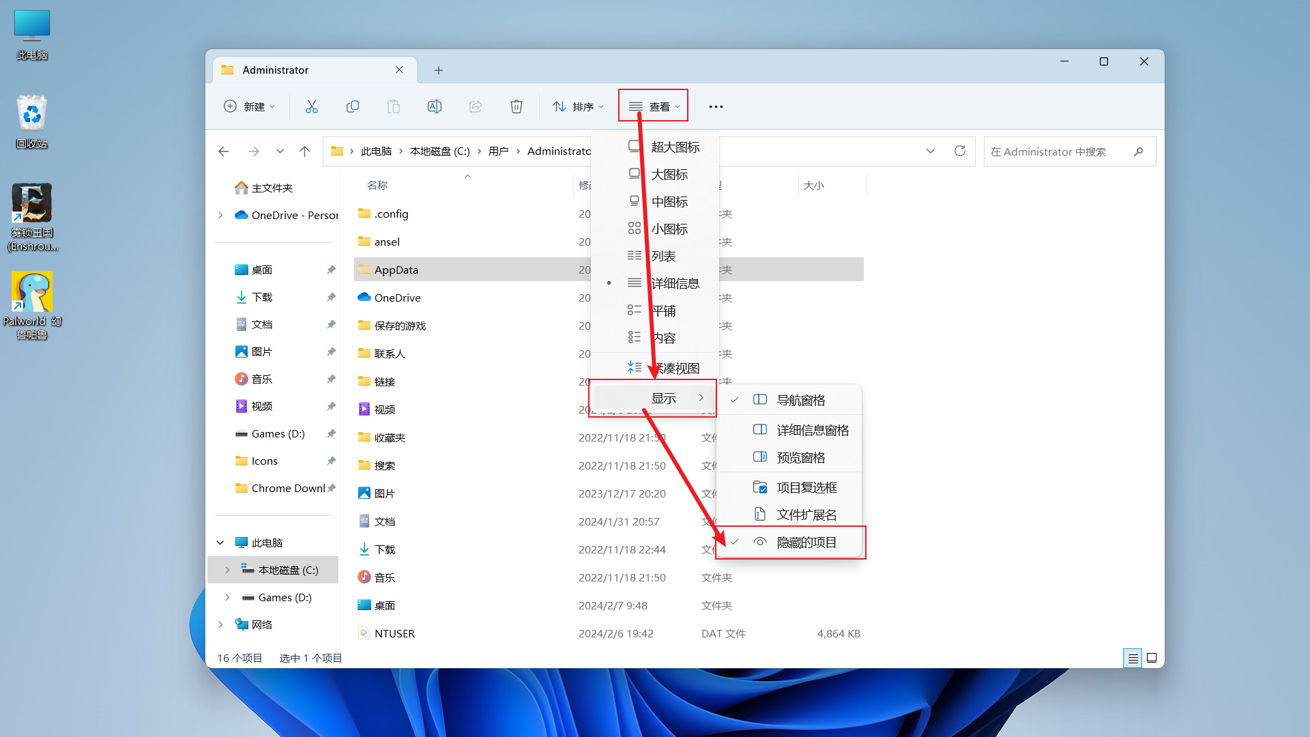This screenshot has width=1310, height=737.
Task: Refresh the current folder view
Action: point(960,151)
